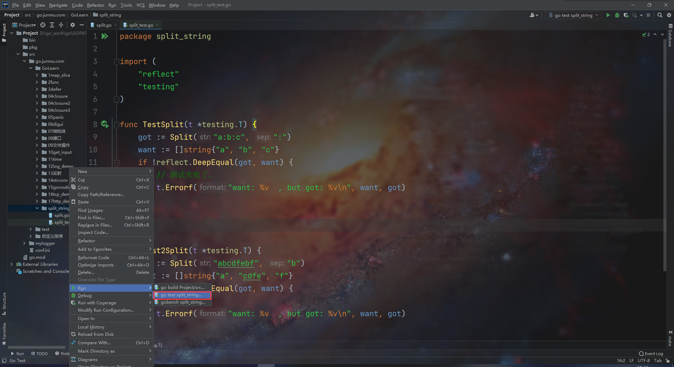Viewport: 674px width, 367px height.
Task: Select go build Project/src in Run submenu
Action: click(x=183, y=288)
